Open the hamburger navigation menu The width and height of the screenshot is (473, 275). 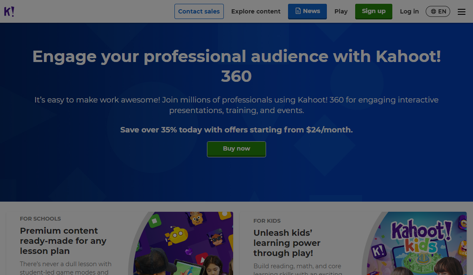point(462,11)
